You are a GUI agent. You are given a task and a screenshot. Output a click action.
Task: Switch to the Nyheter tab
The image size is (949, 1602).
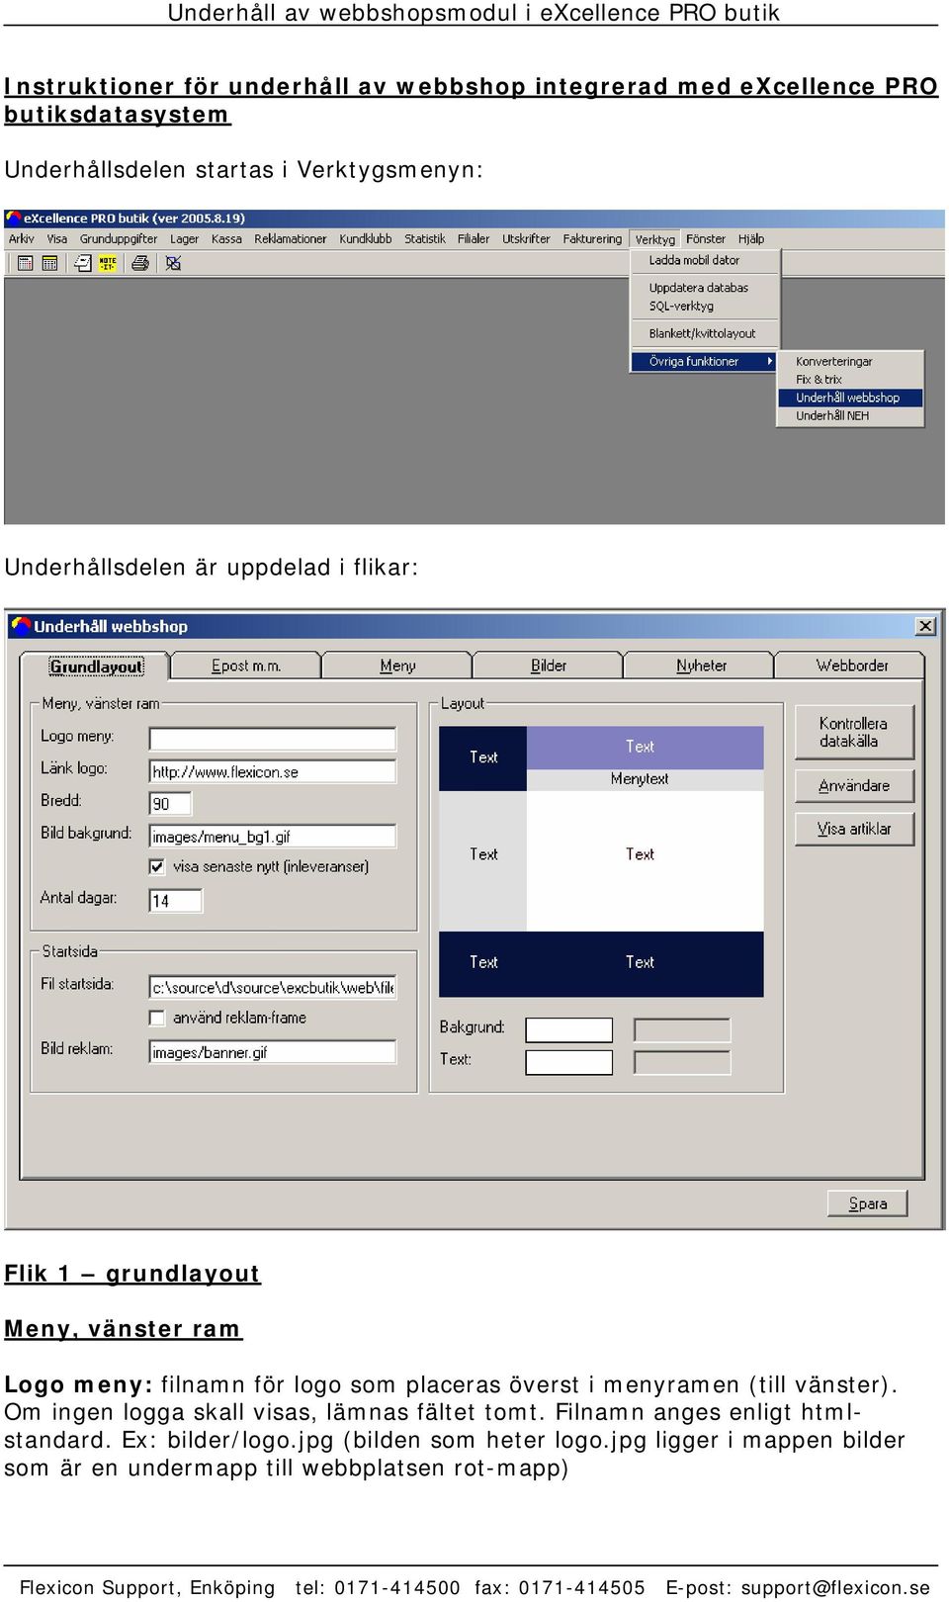701,666
